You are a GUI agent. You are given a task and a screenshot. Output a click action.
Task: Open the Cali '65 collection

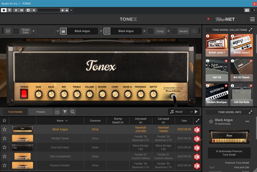(217, 70)
